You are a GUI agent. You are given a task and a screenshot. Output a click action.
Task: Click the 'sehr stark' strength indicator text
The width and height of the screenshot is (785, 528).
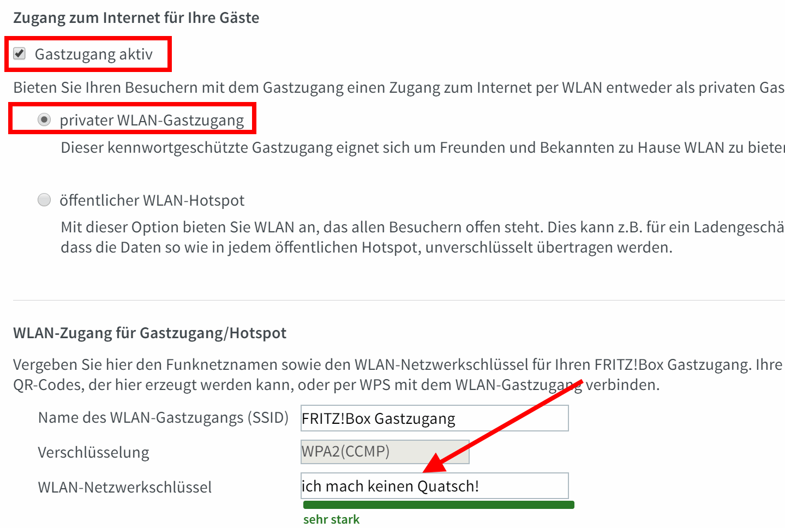click(x=331, y=519)
